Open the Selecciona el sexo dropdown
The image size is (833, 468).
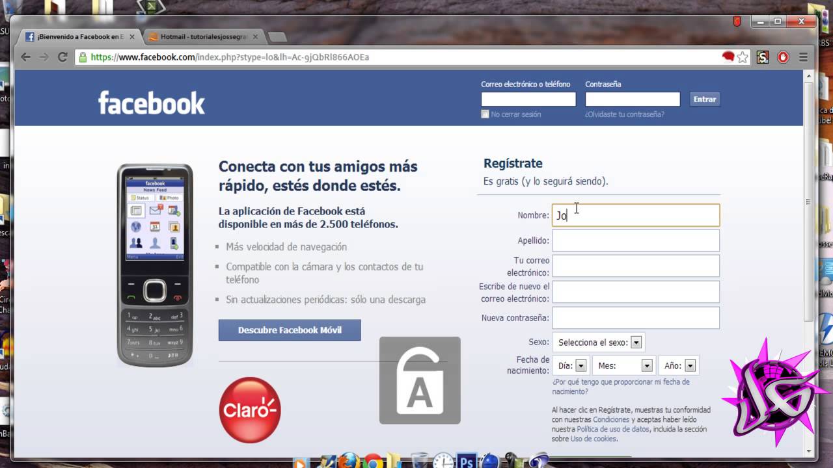pyautogui.click(x=598, y=343)
